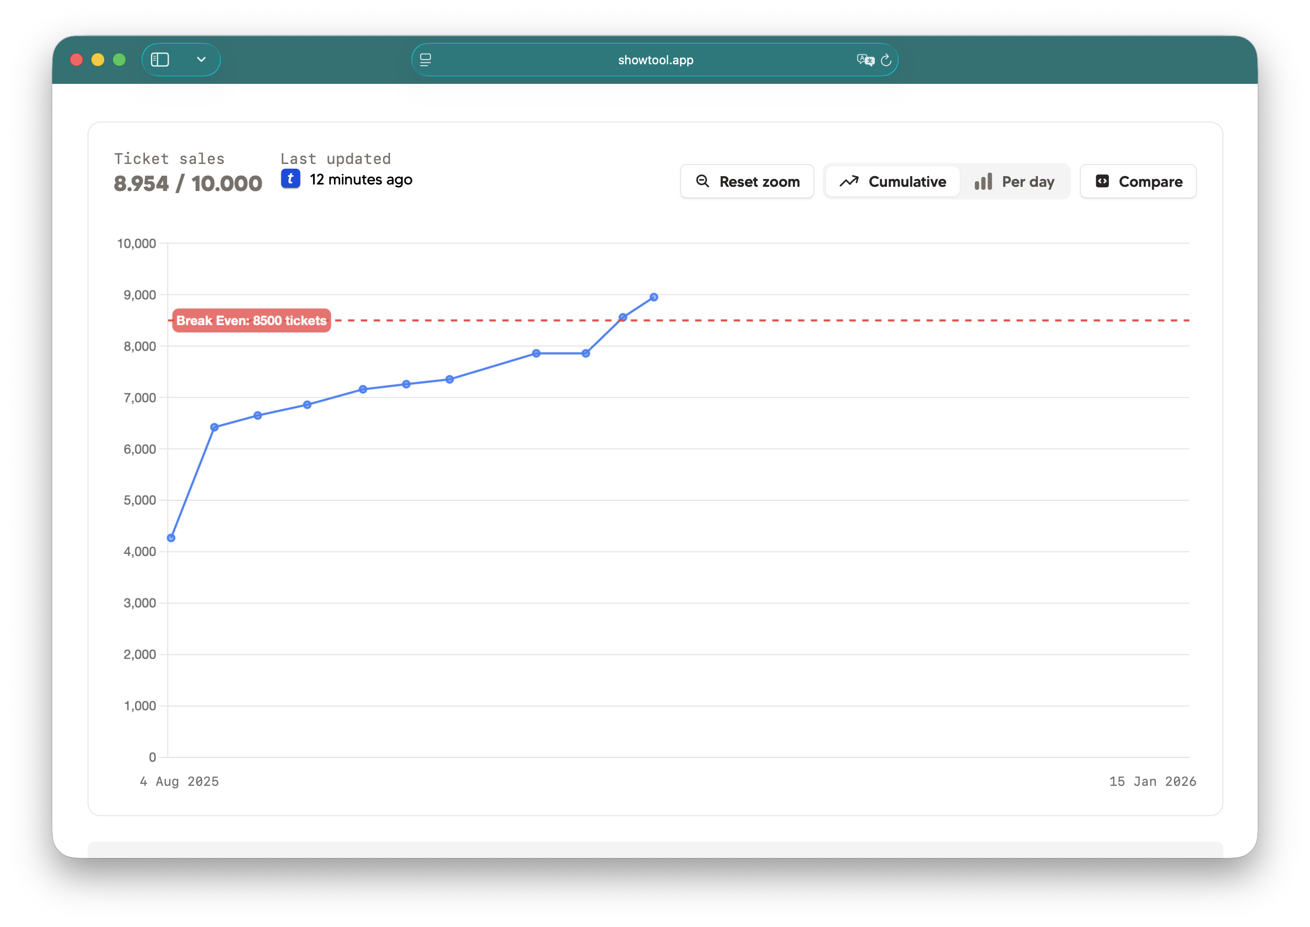Click the magnifier icon on Reset zoom
This screenshot has height=927, width=1310.
[702, 182]
